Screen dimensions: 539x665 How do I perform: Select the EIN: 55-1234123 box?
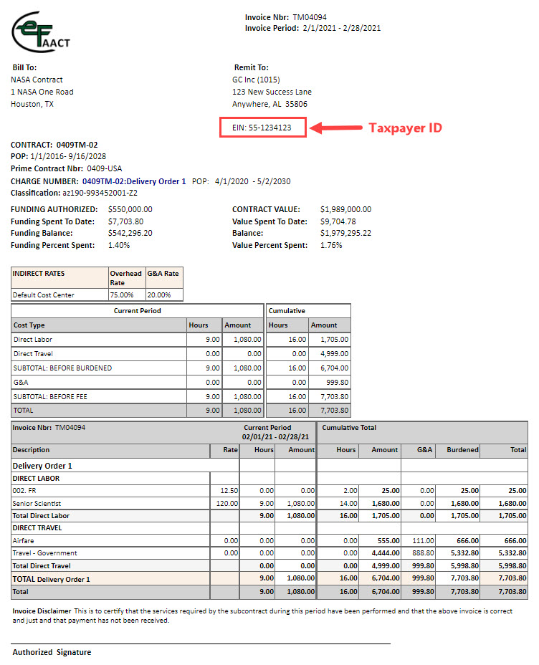pyautogui.click(x=264, y=128)
